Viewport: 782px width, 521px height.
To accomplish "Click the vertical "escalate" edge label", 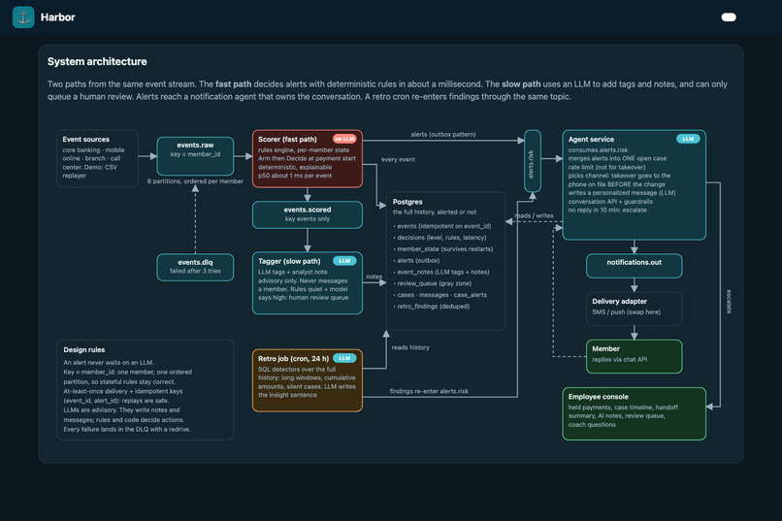I will (x=729, y=302).
